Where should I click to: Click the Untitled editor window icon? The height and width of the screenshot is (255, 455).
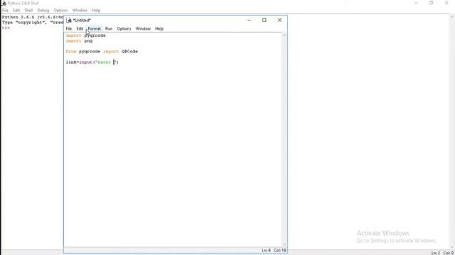(x=69, y=20)
